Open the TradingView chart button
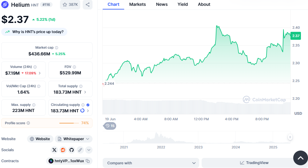The height and width of the screenshot is (168, 308). tap(254, 163)
